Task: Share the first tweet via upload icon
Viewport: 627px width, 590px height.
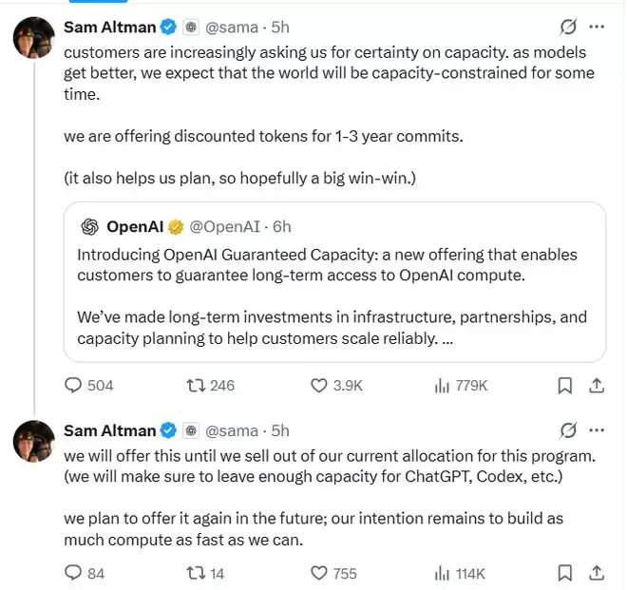Action: (x=597, y=386)
